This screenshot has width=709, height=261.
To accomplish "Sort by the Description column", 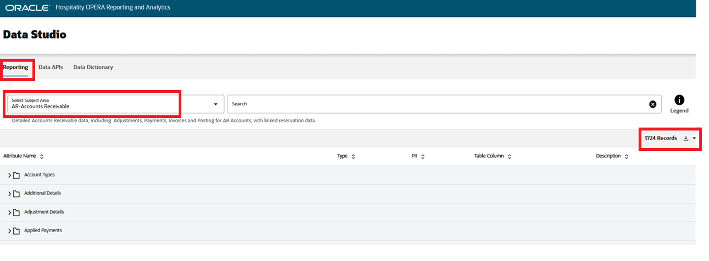I will click(x=626, y=156).
